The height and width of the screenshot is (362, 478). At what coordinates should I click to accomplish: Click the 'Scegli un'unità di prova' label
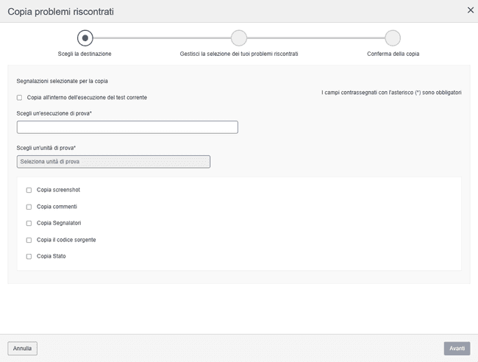coord(46,148)
